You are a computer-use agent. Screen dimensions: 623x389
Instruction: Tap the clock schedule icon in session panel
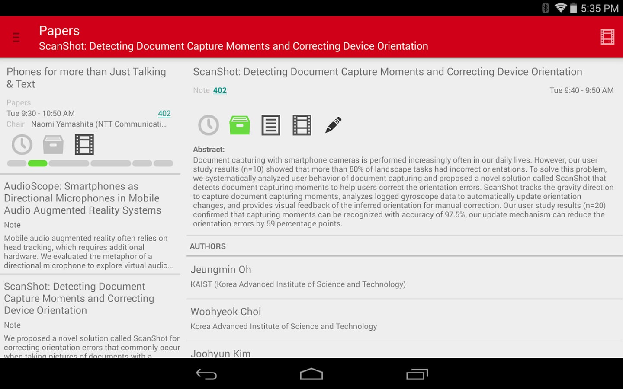point(22,144)
